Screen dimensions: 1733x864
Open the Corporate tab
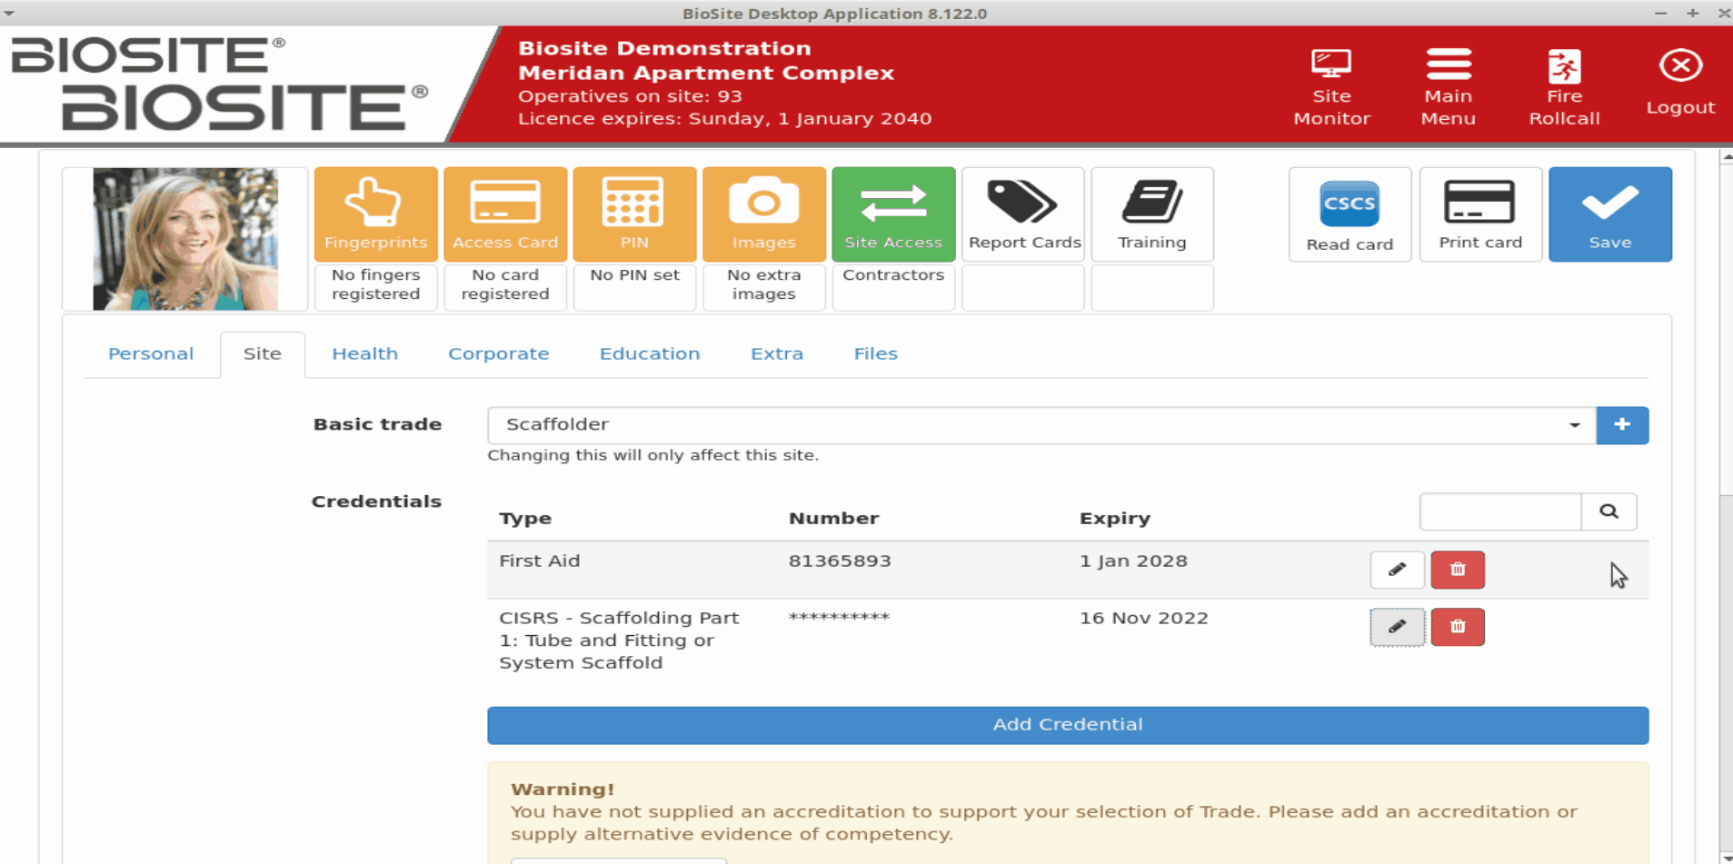coord(498,354)
